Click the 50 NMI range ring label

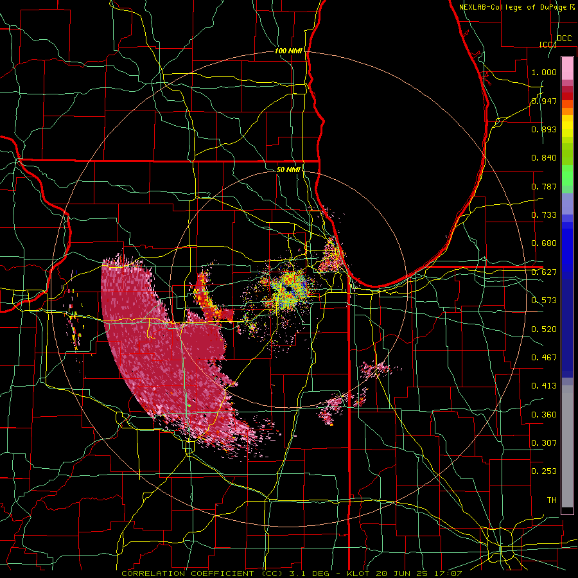click(x=288, y=170)
